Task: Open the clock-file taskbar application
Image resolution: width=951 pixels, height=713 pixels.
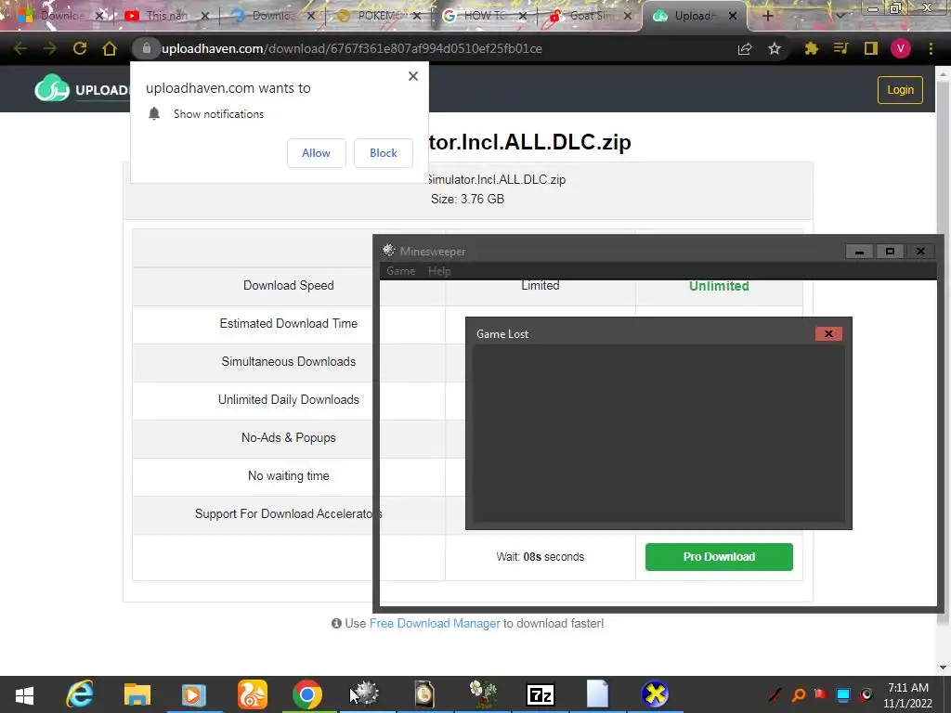Action: pyautogui.click(x=423, y=694)
